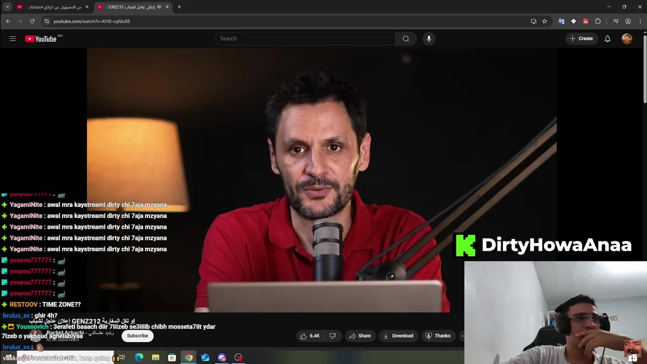Open Task View on the taskbar

coord(122,357)
